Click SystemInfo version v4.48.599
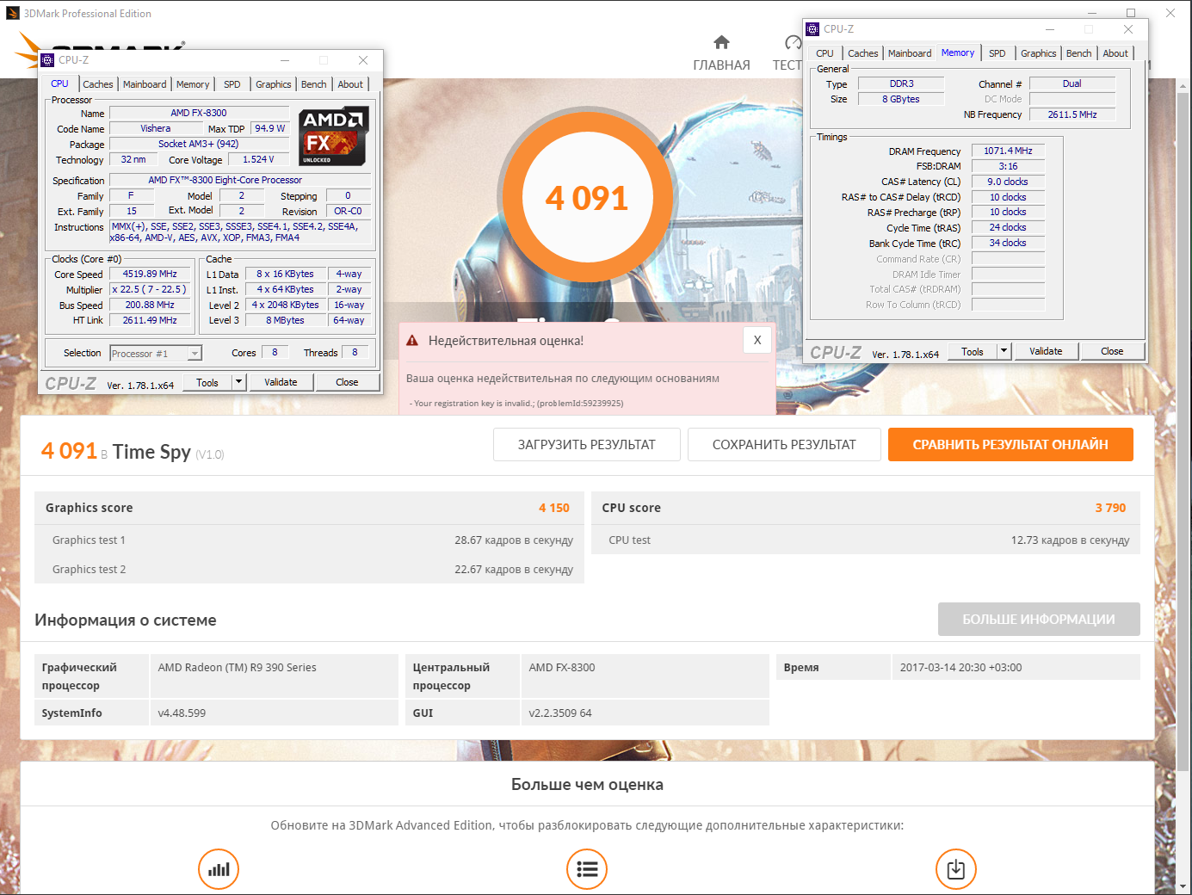1192x895 pixels. (x=182, y=713)
